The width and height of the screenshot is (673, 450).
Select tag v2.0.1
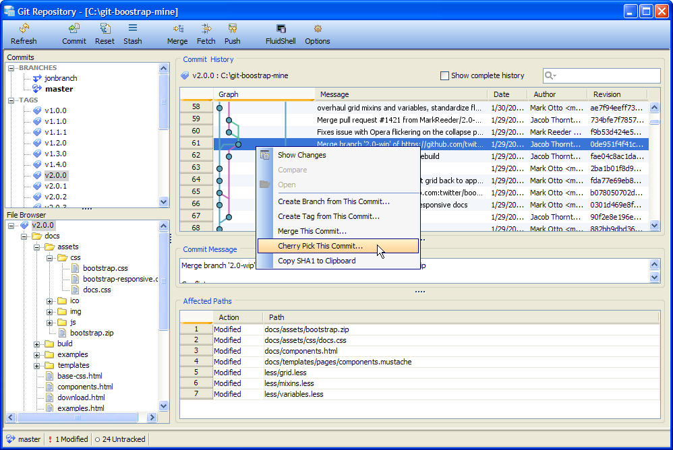[x=55, y=186]
